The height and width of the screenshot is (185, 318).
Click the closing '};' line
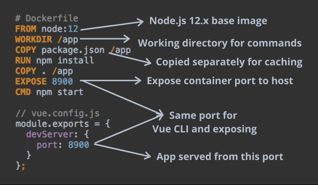click(x=21, y=166)
